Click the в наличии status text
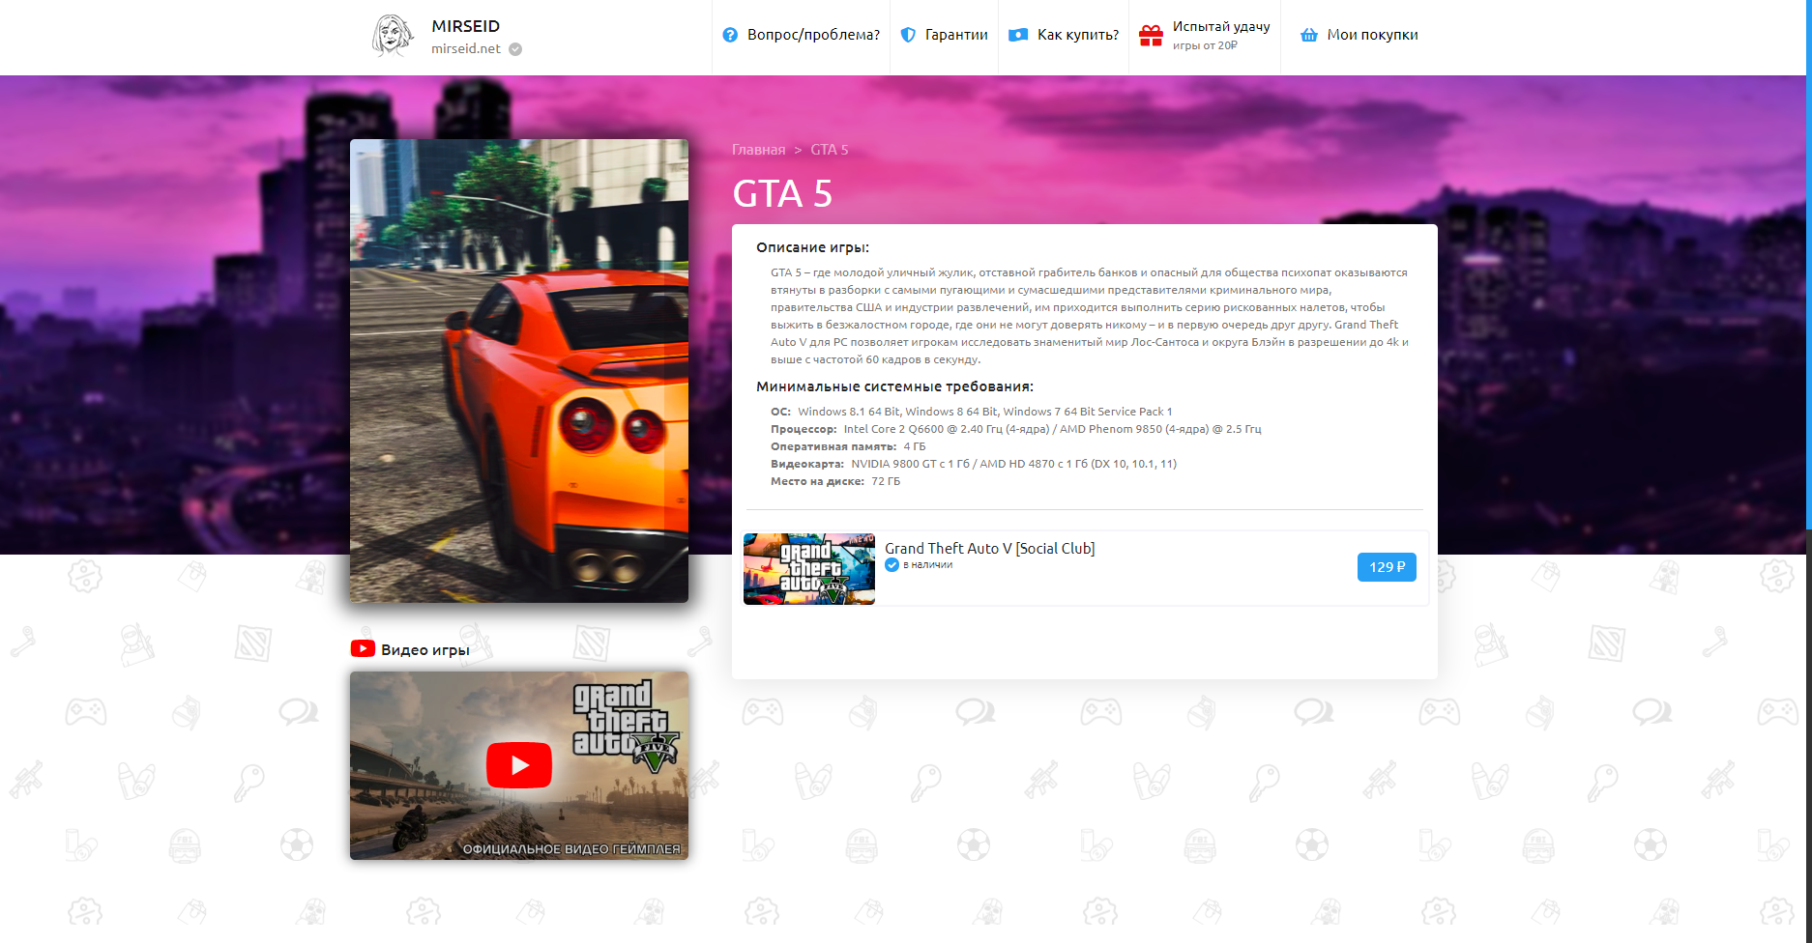The image size is (1812, 943). tap(927, 565)
